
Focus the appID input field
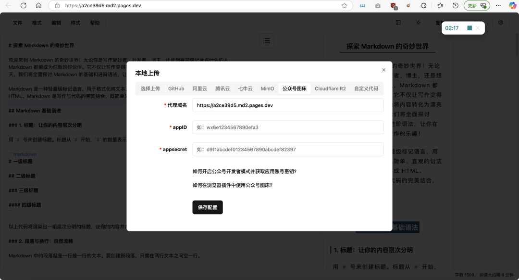pyautogui.click(x=288, y=127)
